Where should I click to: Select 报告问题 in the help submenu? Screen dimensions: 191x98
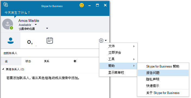(x=163, y=73)
